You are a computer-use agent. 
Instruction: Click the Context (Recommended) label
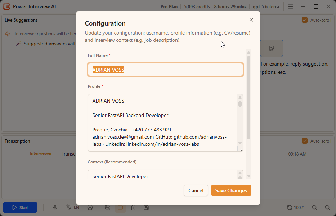(x=112, y=162)
